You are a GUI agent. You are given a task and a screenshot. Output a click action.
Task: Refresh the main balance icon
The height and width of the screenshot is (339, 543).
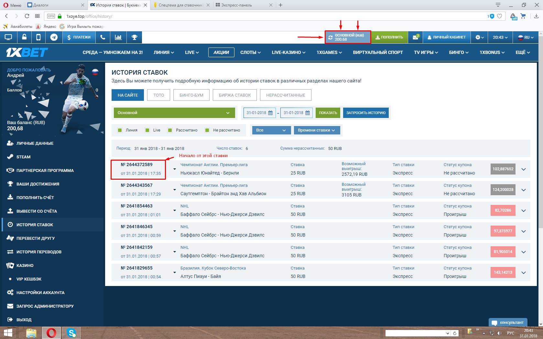click(330, 37)
